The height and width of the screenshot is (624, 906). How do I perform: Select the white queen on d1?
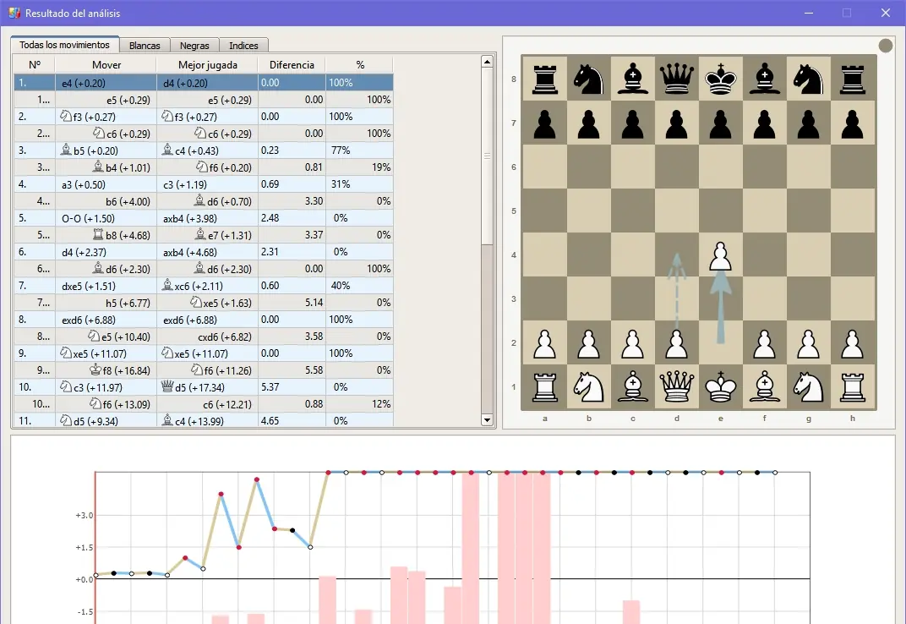coord(677,386)
